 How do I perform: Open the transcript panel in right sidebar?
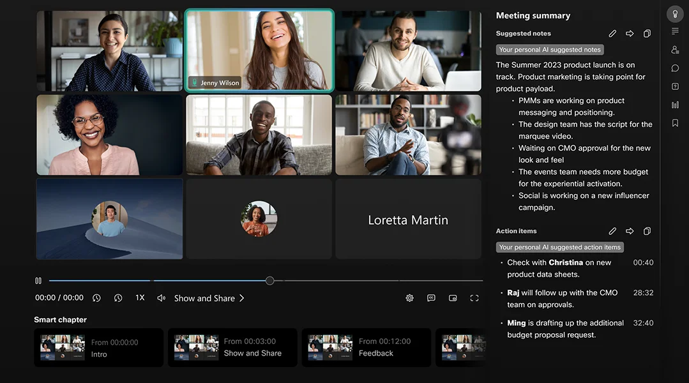click(675, 31)
